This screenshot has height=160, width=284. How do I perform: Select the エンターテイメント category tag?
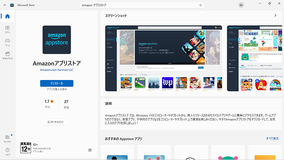tap(55, 122)
